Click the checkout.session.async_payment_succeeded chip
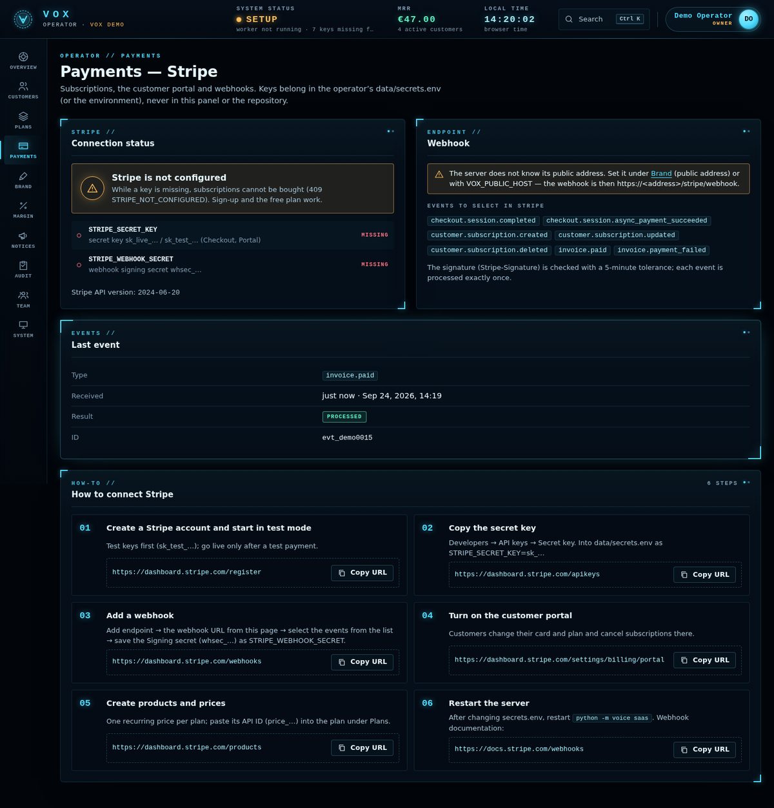 (626, 221)
